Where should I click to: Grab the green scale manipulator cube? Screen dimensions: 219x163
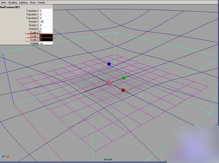tap(124, 78)
